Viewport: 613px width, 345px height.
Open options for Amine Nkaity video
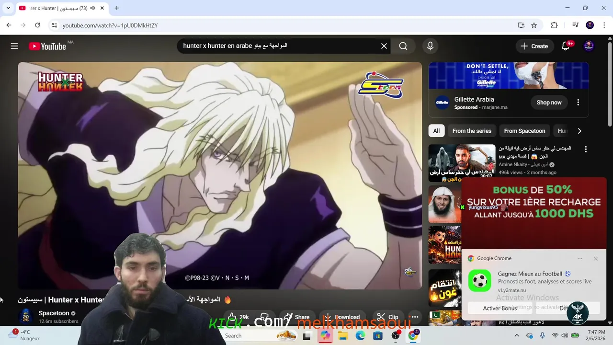586,149
